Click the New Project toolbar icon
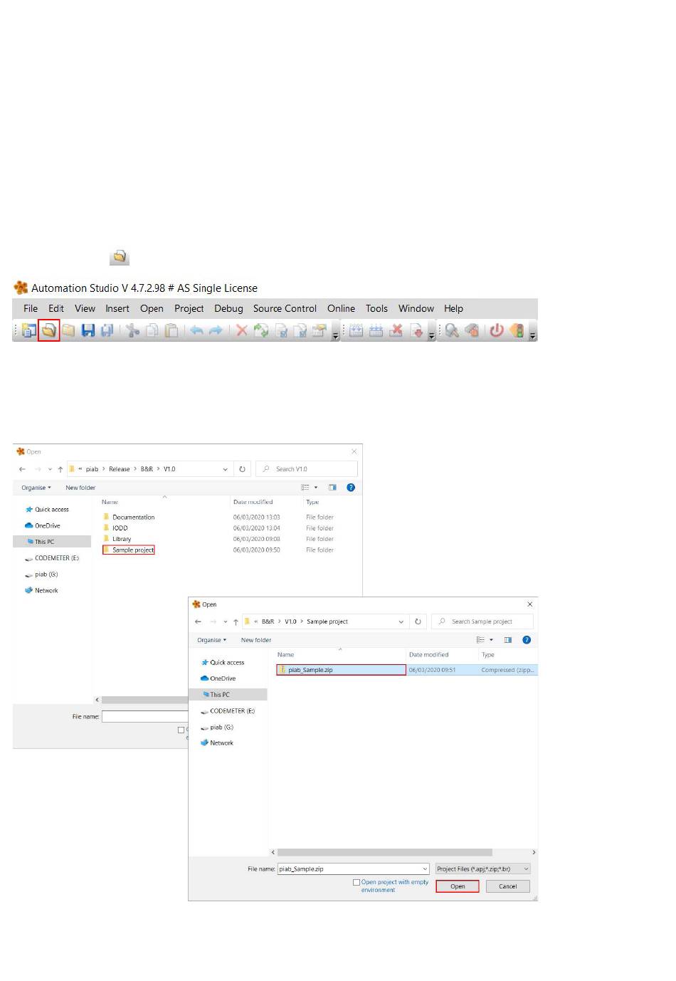 click(28, 330)
